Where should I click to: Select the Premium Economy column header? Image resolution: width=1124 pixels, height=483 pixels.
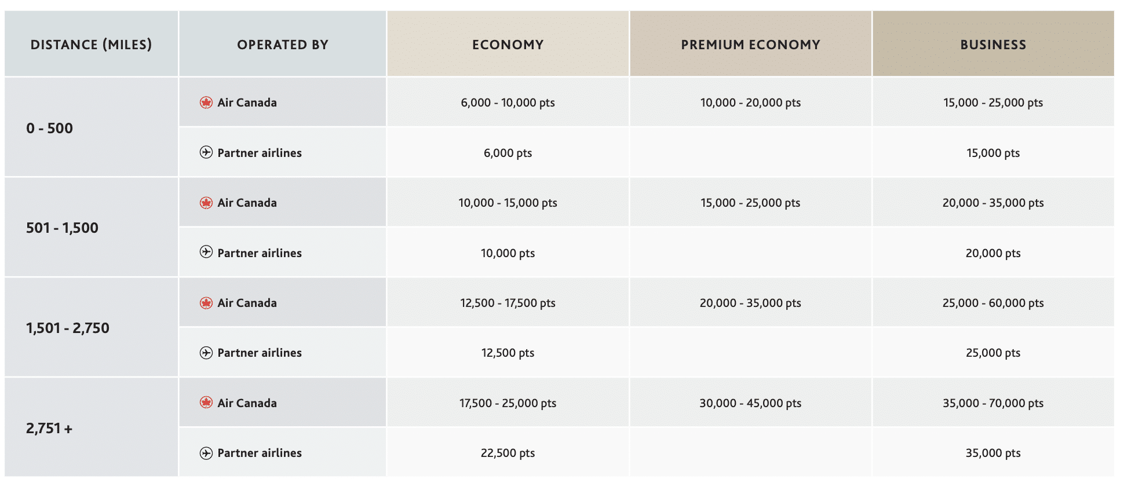tap(750, 45)
